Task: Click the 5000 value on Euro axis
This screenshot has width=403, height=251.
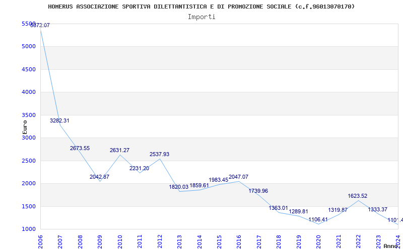Action: coord(29,46)
